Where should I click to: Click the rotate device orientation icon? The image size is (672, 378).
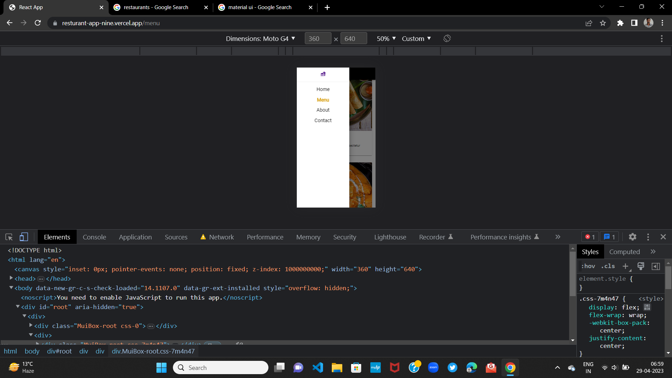pos(447,38)
